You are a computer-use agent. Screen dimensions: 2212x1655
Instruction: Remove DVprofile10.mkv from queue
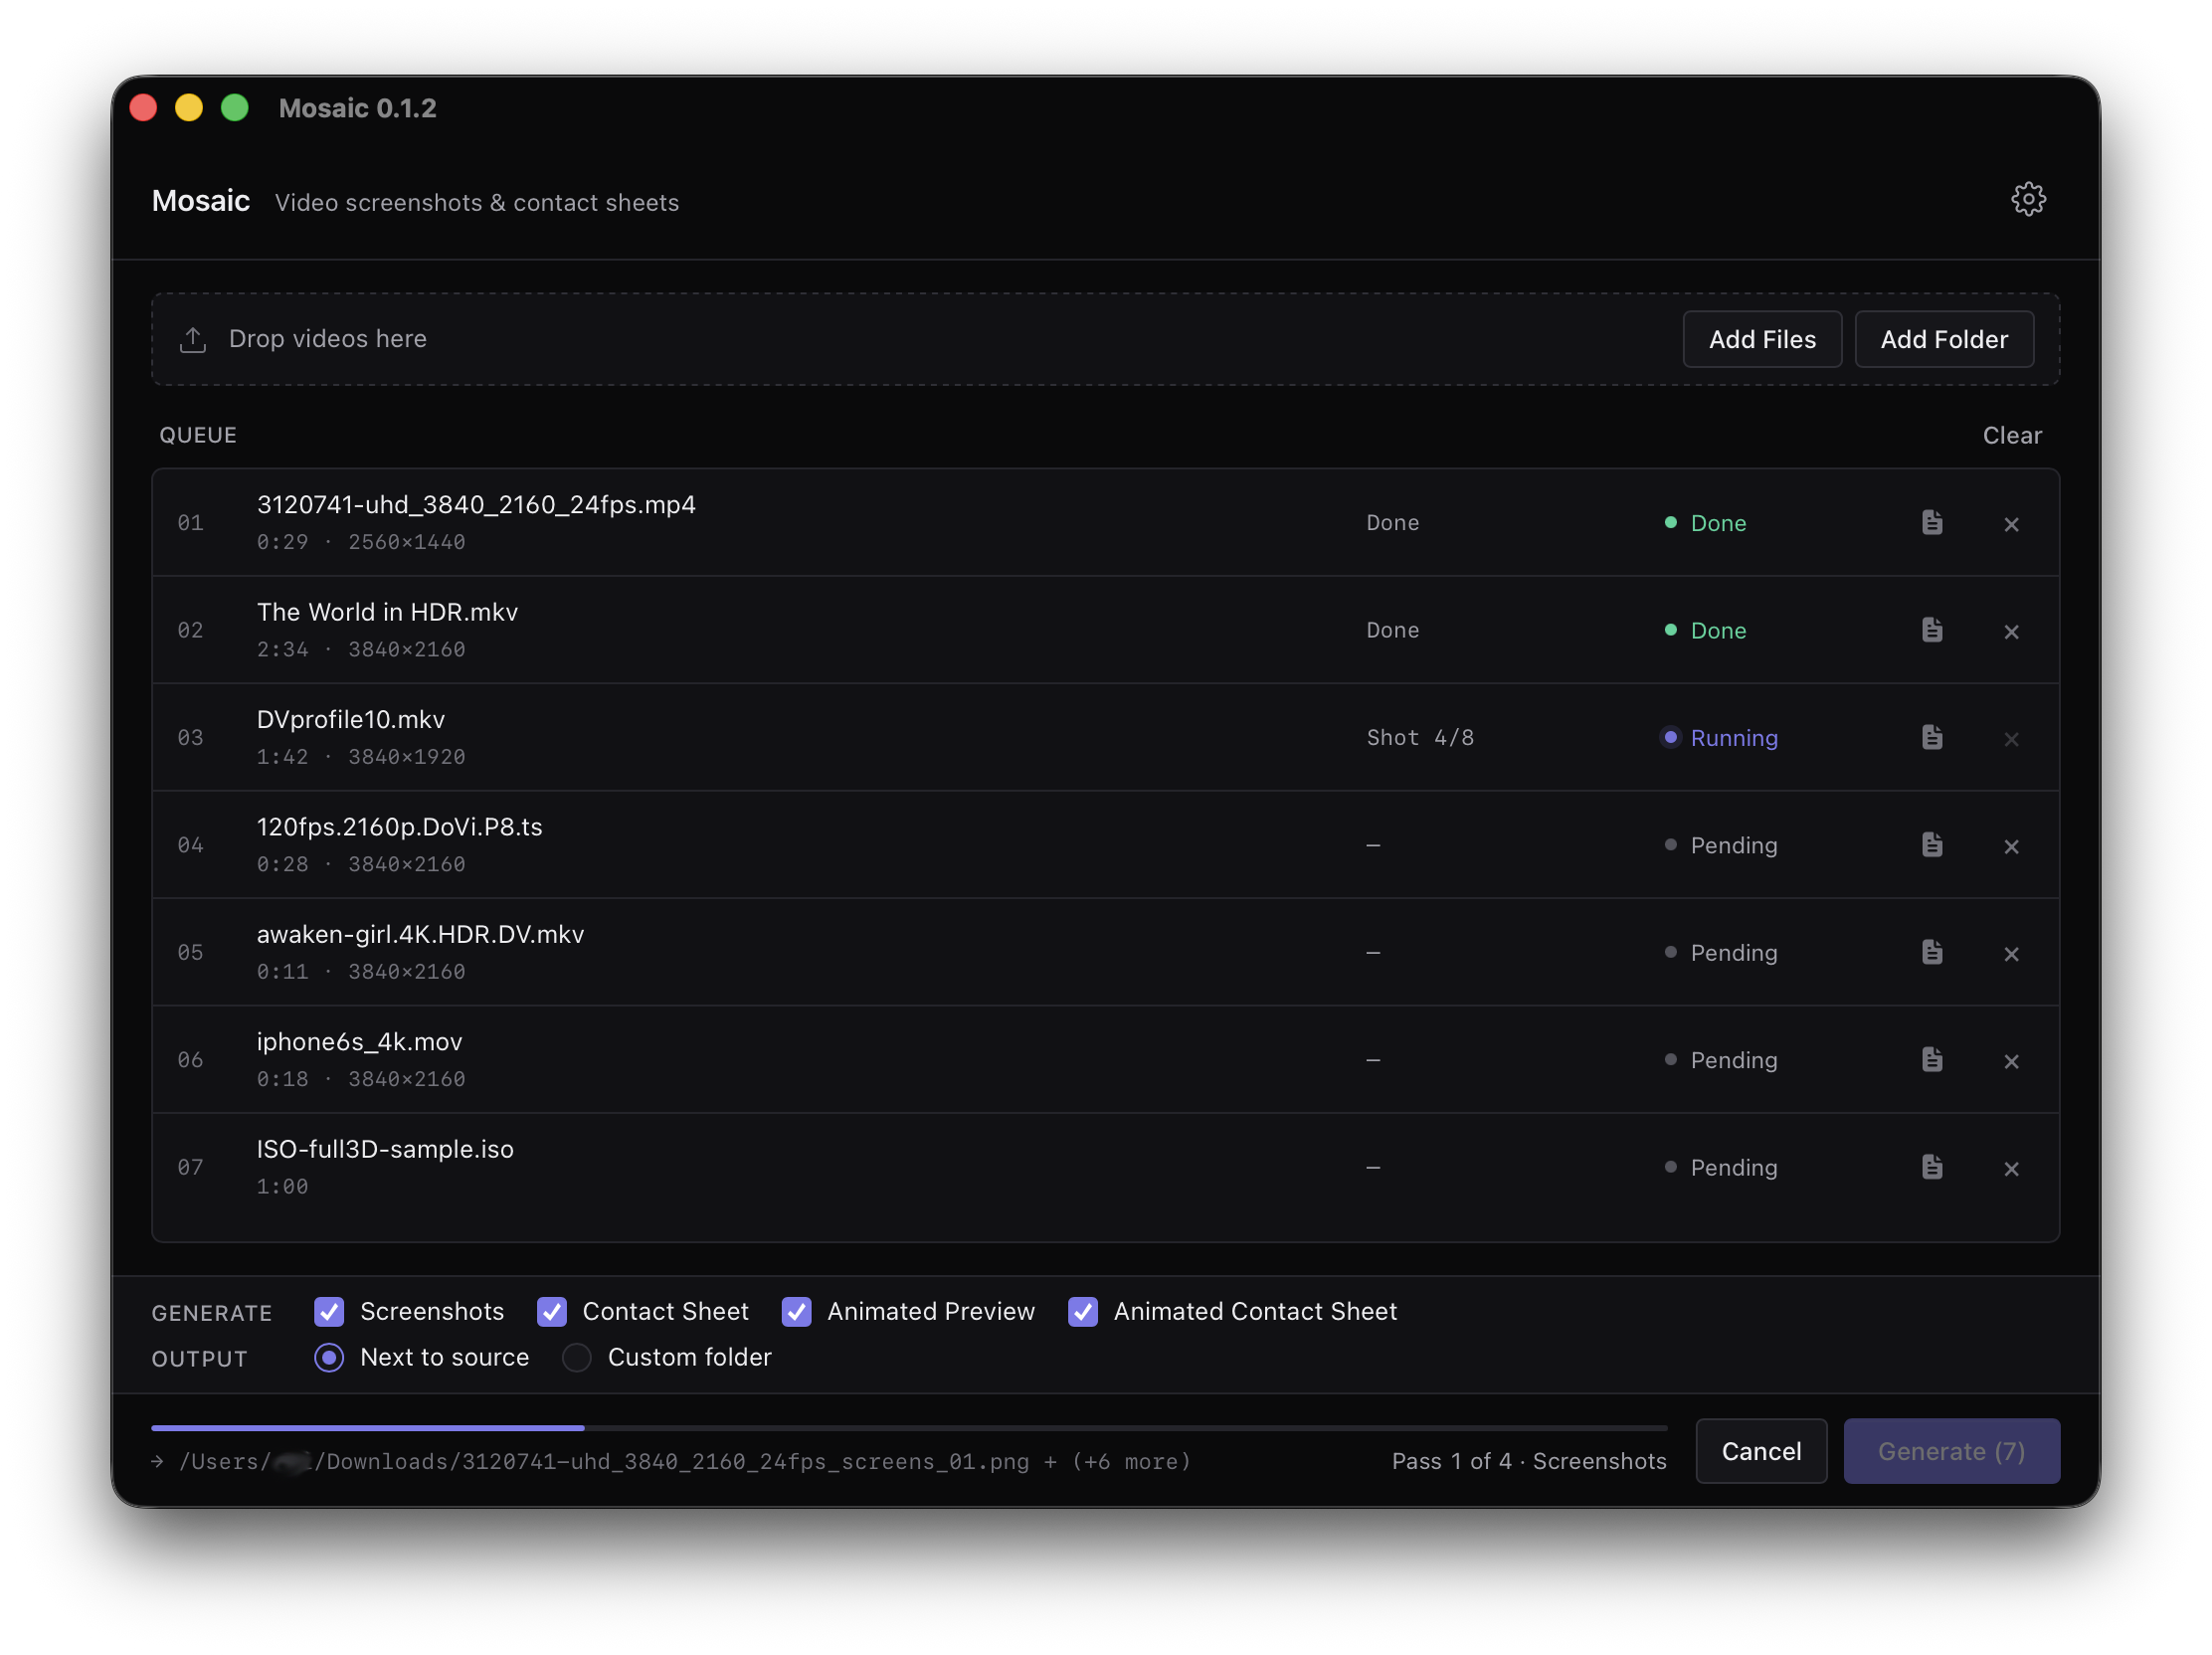click(2011, 739)
